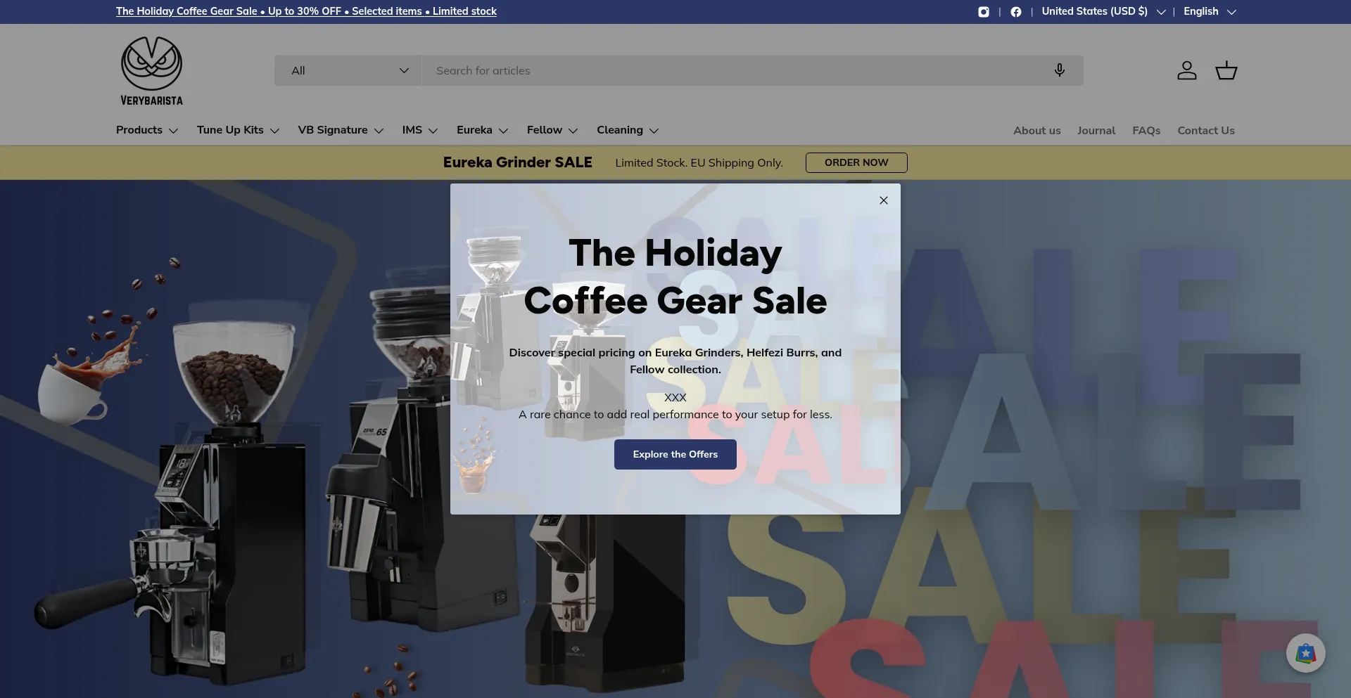Expand the Cleaning menu
Viewport: 1351px width, 698px height.
coord(628,130)
